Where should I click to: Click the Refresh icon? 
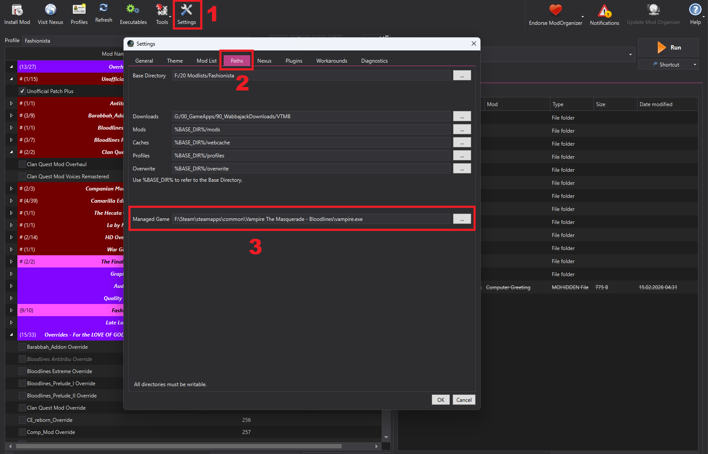(x=104, y=8)
